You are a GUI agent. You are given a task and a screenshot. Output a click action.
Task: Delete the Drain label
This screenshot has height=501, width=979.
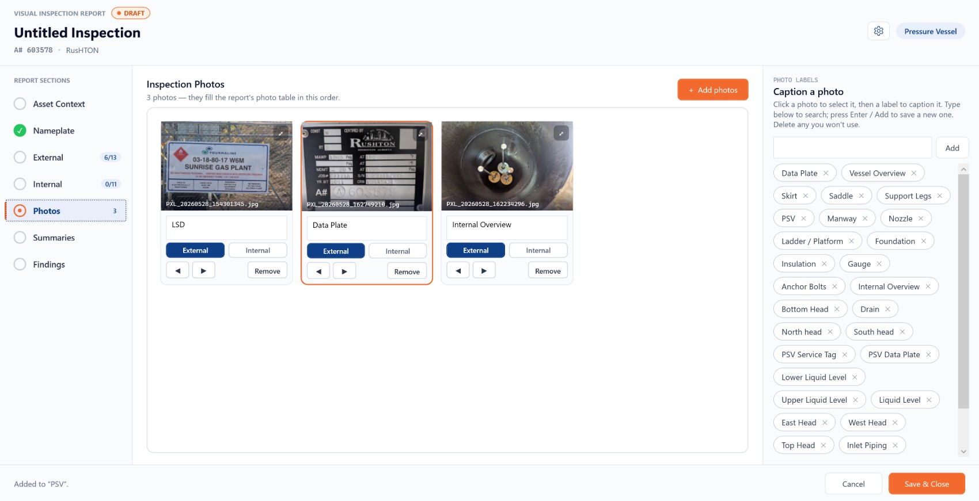(888, 309)
